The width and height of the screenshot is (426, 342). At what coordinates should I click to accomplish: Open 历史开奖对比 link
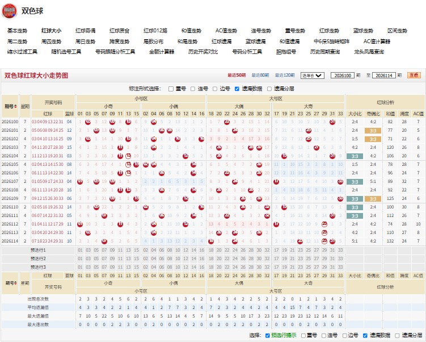point(203,52)
